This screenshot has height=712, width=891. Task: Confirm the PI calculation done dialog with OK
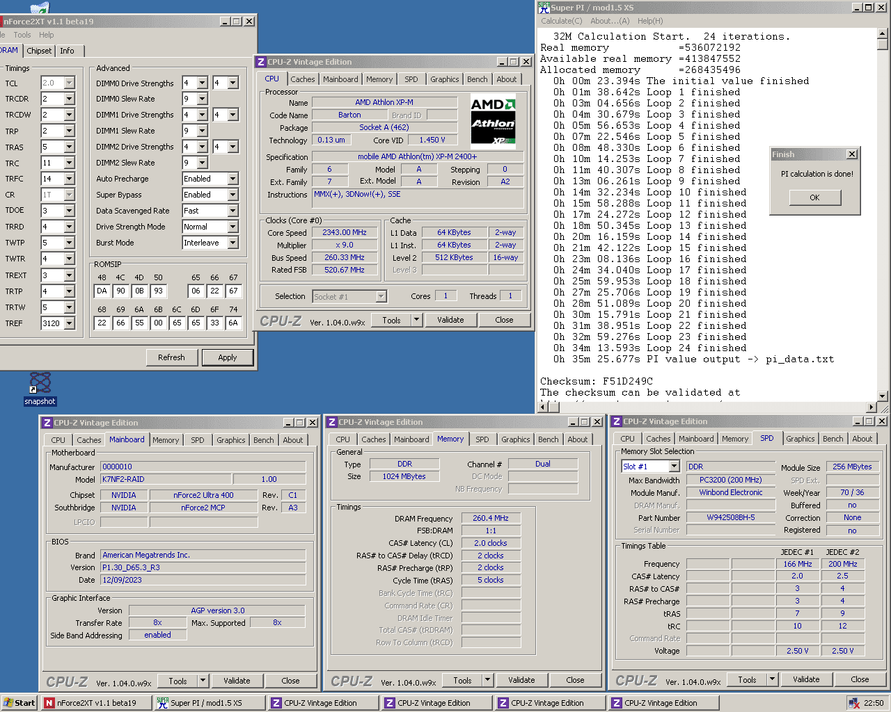click(x=814, y=197)
